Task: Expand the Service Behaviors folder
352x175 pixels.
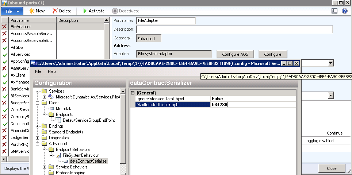Action: click(x=45, y=167)
